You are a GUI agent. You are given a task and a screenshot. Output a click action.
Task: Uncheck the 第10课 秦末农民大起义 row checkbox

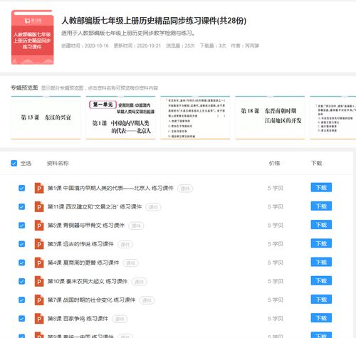[21, 281]
